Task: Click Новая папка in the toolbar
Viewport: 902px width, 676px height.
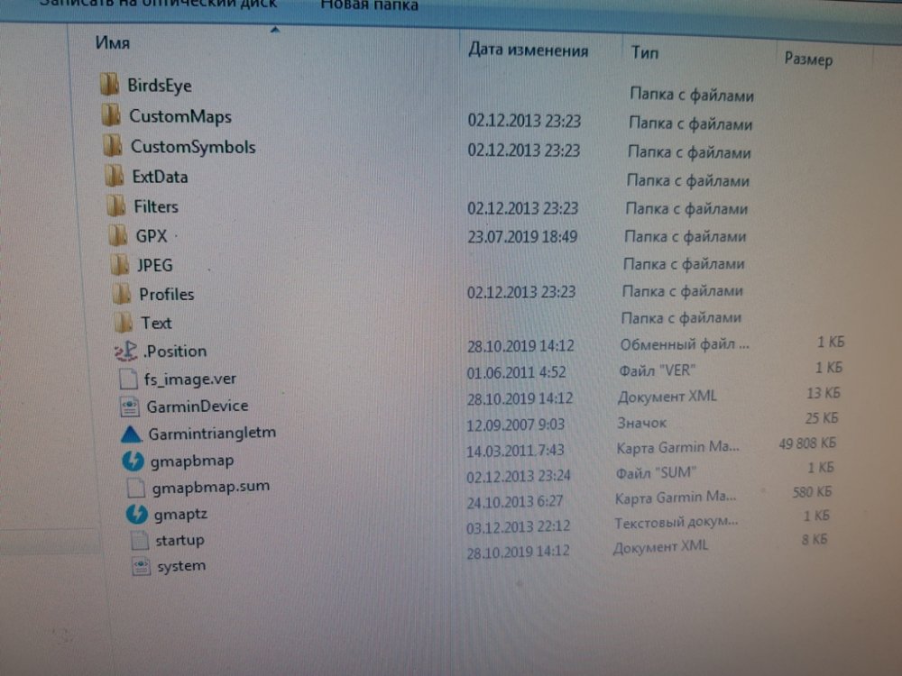Action: [369, 6]
